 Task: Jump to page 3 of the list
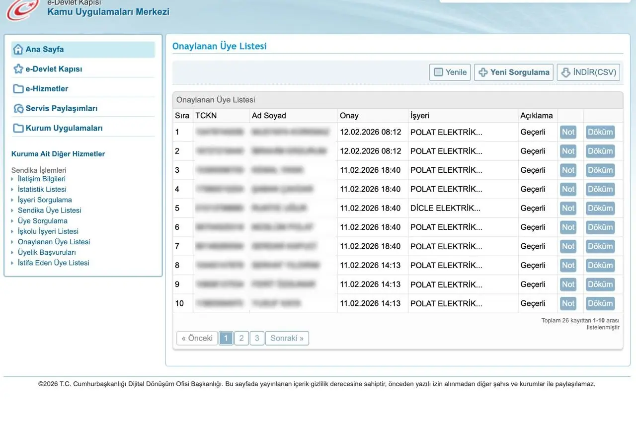(257, 338)
